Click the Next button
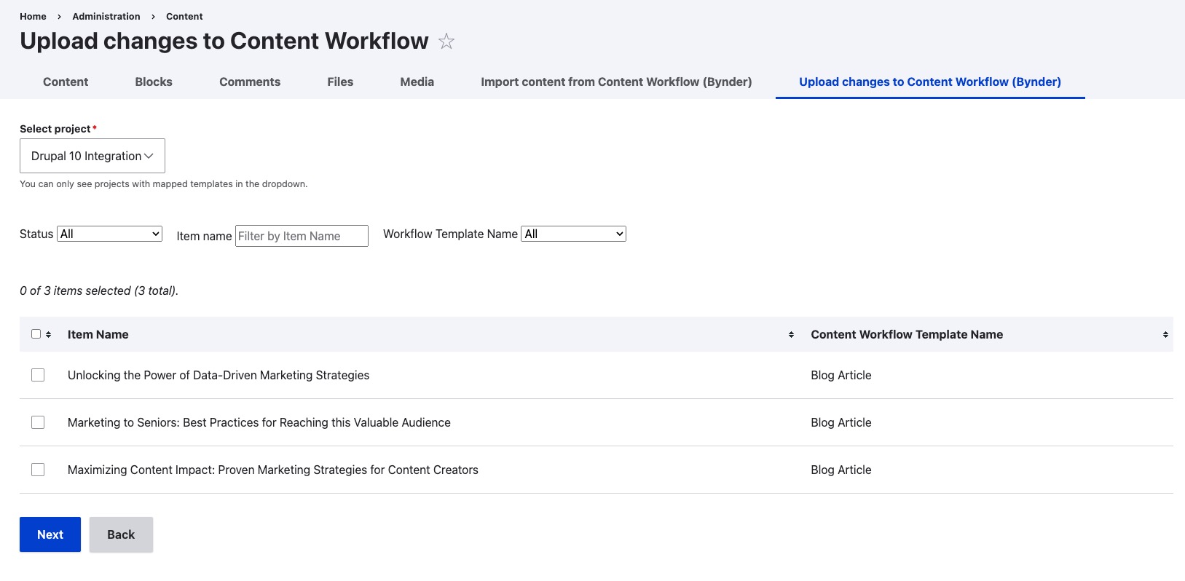 pos(50,534)
